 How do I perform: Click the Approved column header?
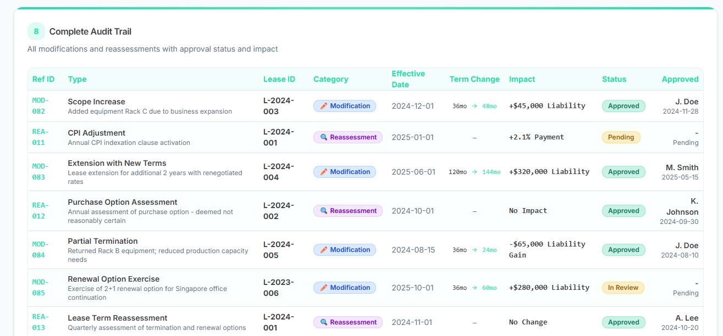[x=680, y=79]
